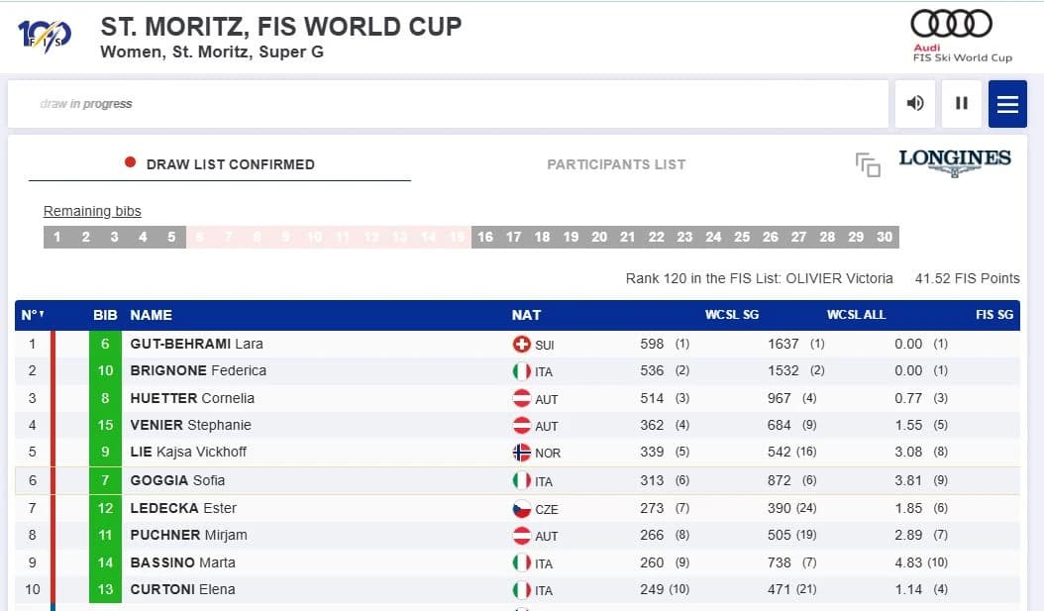Open GUT-BEHRAMI Lara's row
The height and width of the screenshot is (611, 1044).
(x=517, y=344)
